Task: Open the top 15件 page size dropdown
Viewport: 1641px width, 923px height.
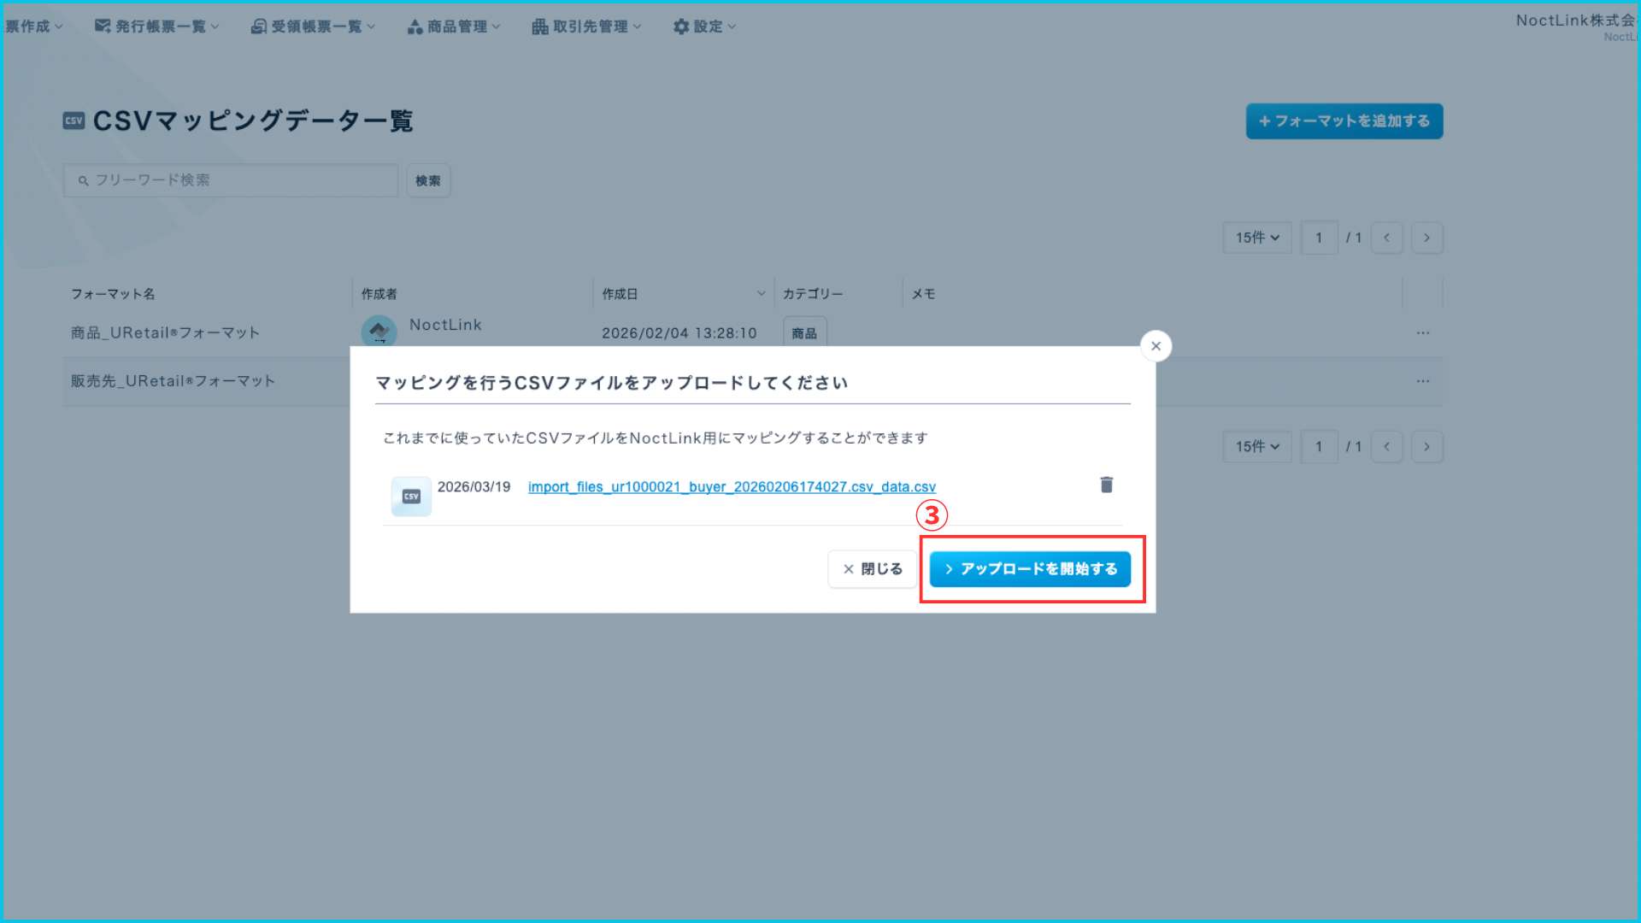Action: coord(1256,238)
